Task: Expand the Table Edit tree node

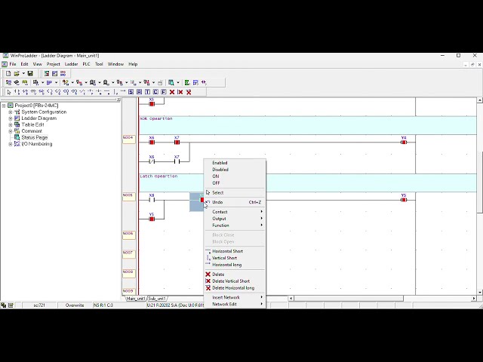Action: click(x=11, y=124)
